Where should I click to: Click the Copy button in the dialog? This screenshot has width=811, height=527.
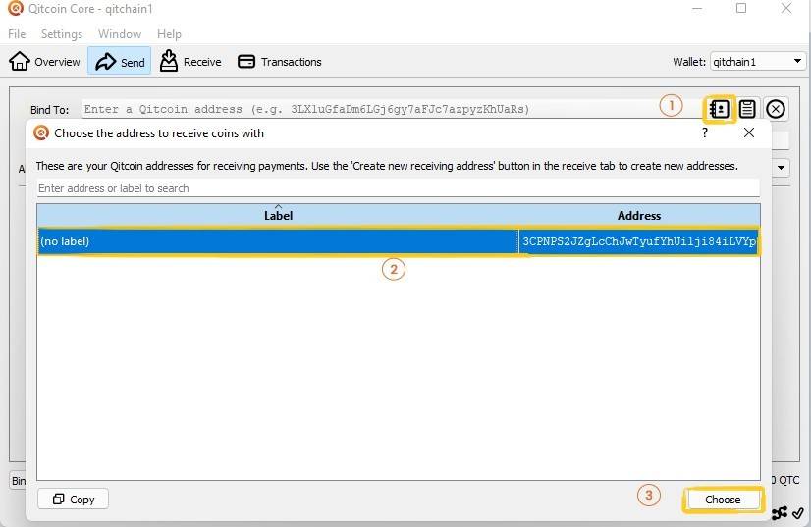tap(73, 500)
